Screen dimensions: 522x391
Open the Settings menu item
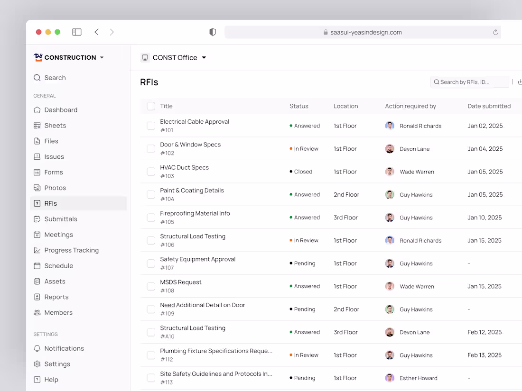tap(57, 364)
